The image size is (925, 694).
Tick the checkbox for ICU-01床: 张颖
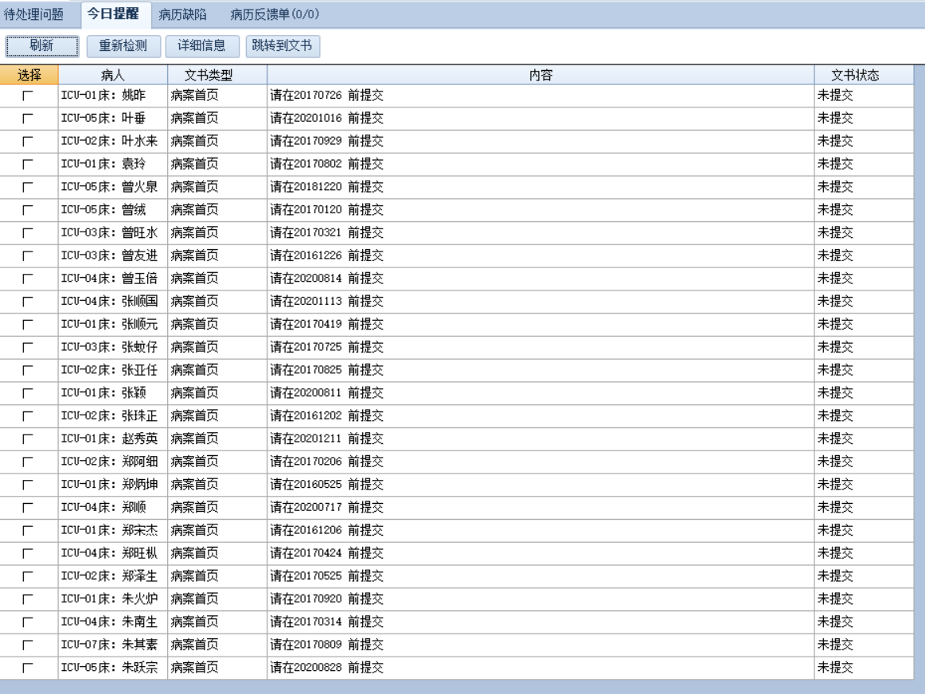(27, 393)
